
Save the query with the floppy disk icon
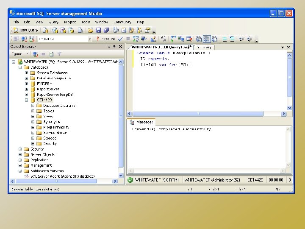coord(98,30)
